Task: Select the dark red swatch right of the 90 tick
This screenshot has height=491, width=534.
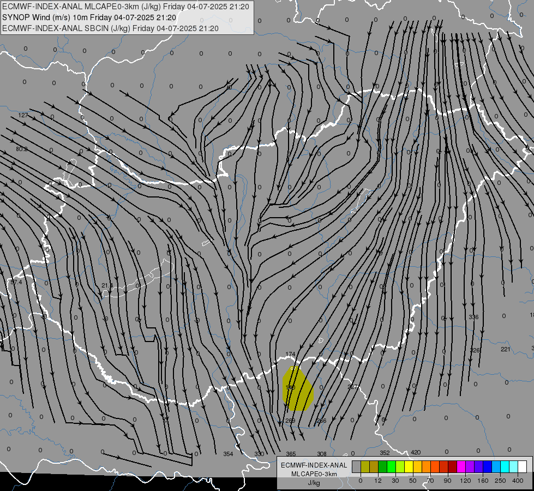Action: [x=452, y=467]
